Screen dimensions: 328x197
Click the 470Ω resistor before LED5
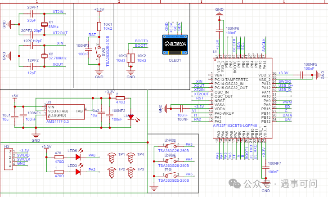tap(59, 157)
